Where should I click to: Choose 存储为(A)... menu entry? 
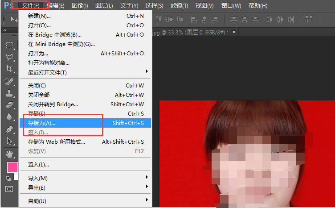tap(85, 123)
